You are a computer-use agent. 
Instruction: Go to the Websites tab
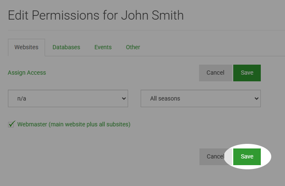pos(26,47)
